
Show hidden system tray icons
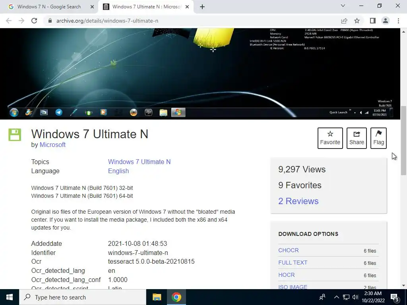click(x=336, y=297)
